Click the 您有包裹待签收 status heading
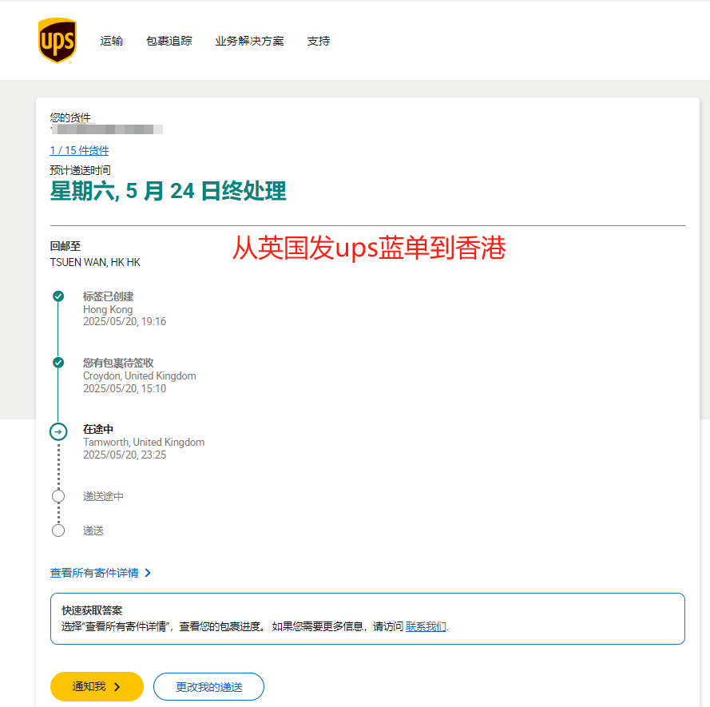 pos(118,363)
